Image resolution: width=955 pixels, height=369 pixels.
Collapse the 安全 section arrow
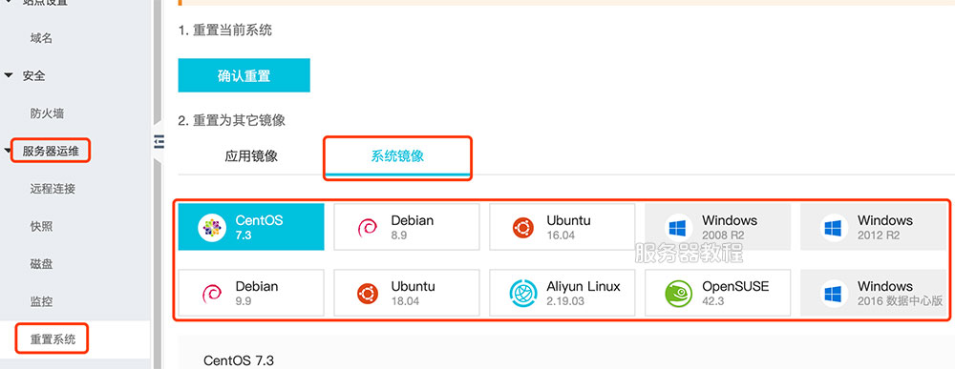click(x=9, y=75)
